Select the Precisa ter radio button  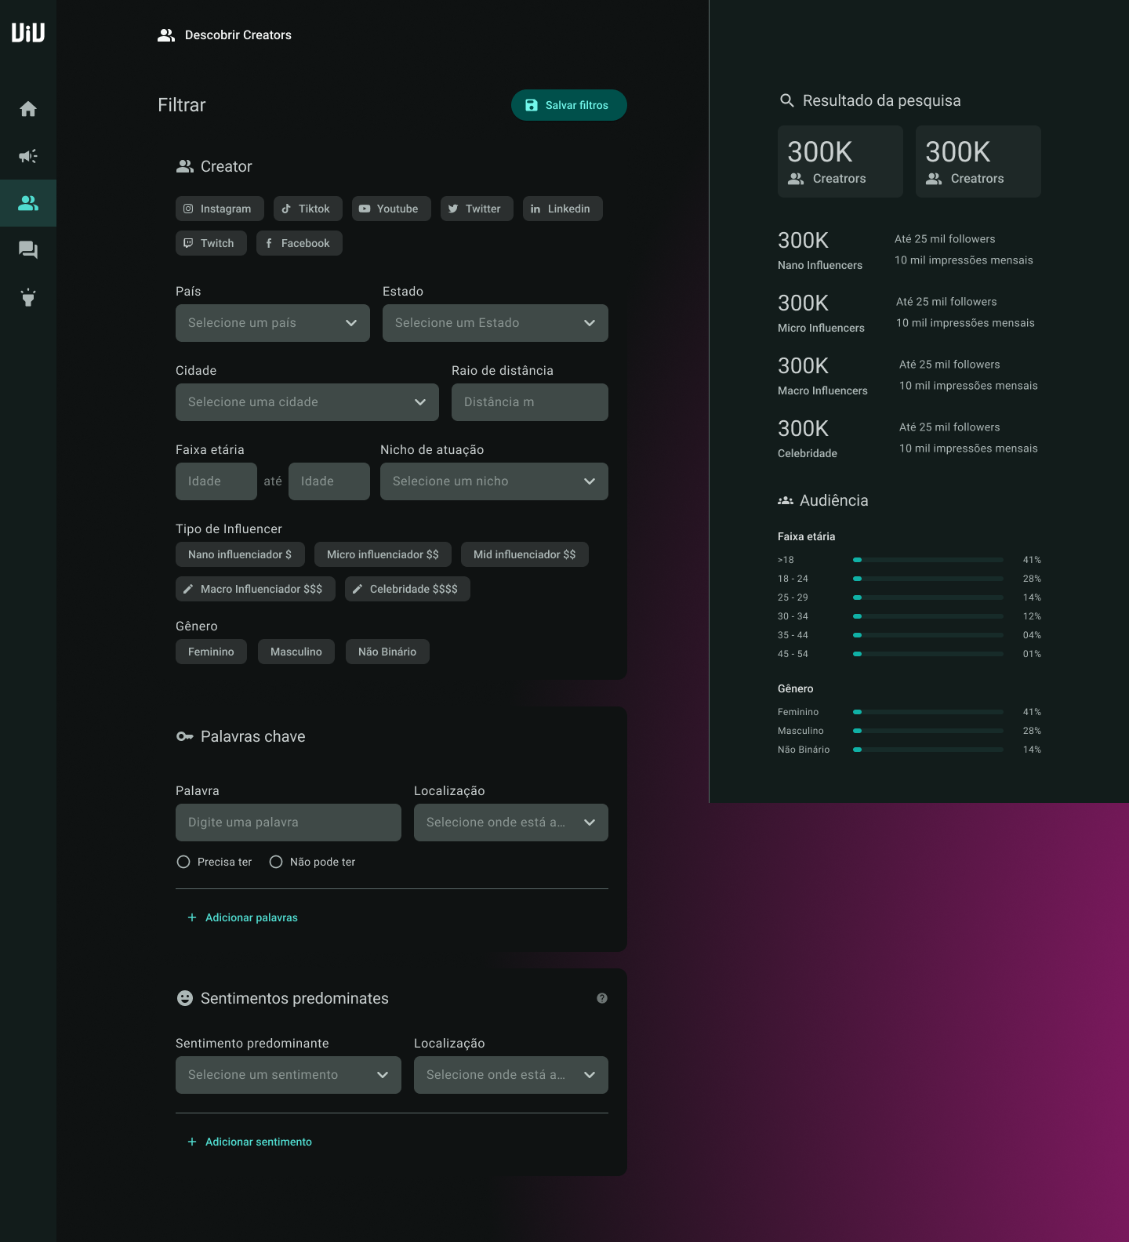183,862
